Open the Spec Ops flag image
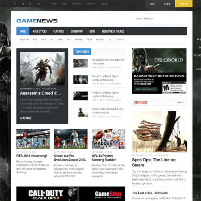This screenshot has width=201, height=201. (x=160, y=131)
